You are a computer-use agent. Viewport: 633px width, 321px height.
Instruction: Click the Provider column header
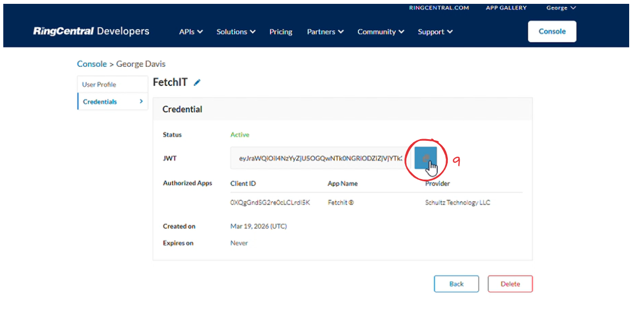click(x=437, y=184)
